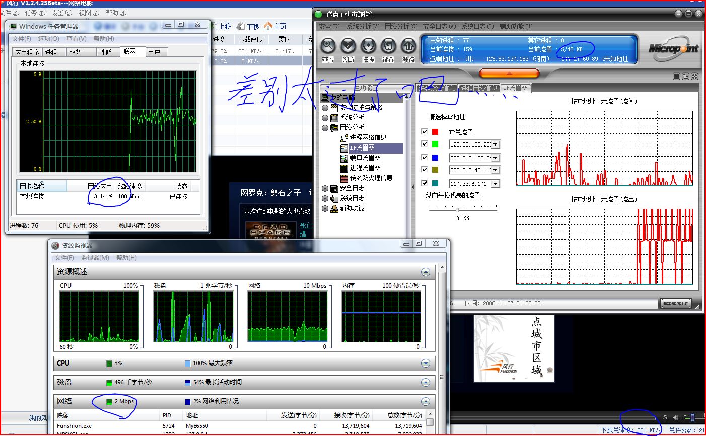Collapse the 网络 section in Resource Monitor

tap(426, 401)
